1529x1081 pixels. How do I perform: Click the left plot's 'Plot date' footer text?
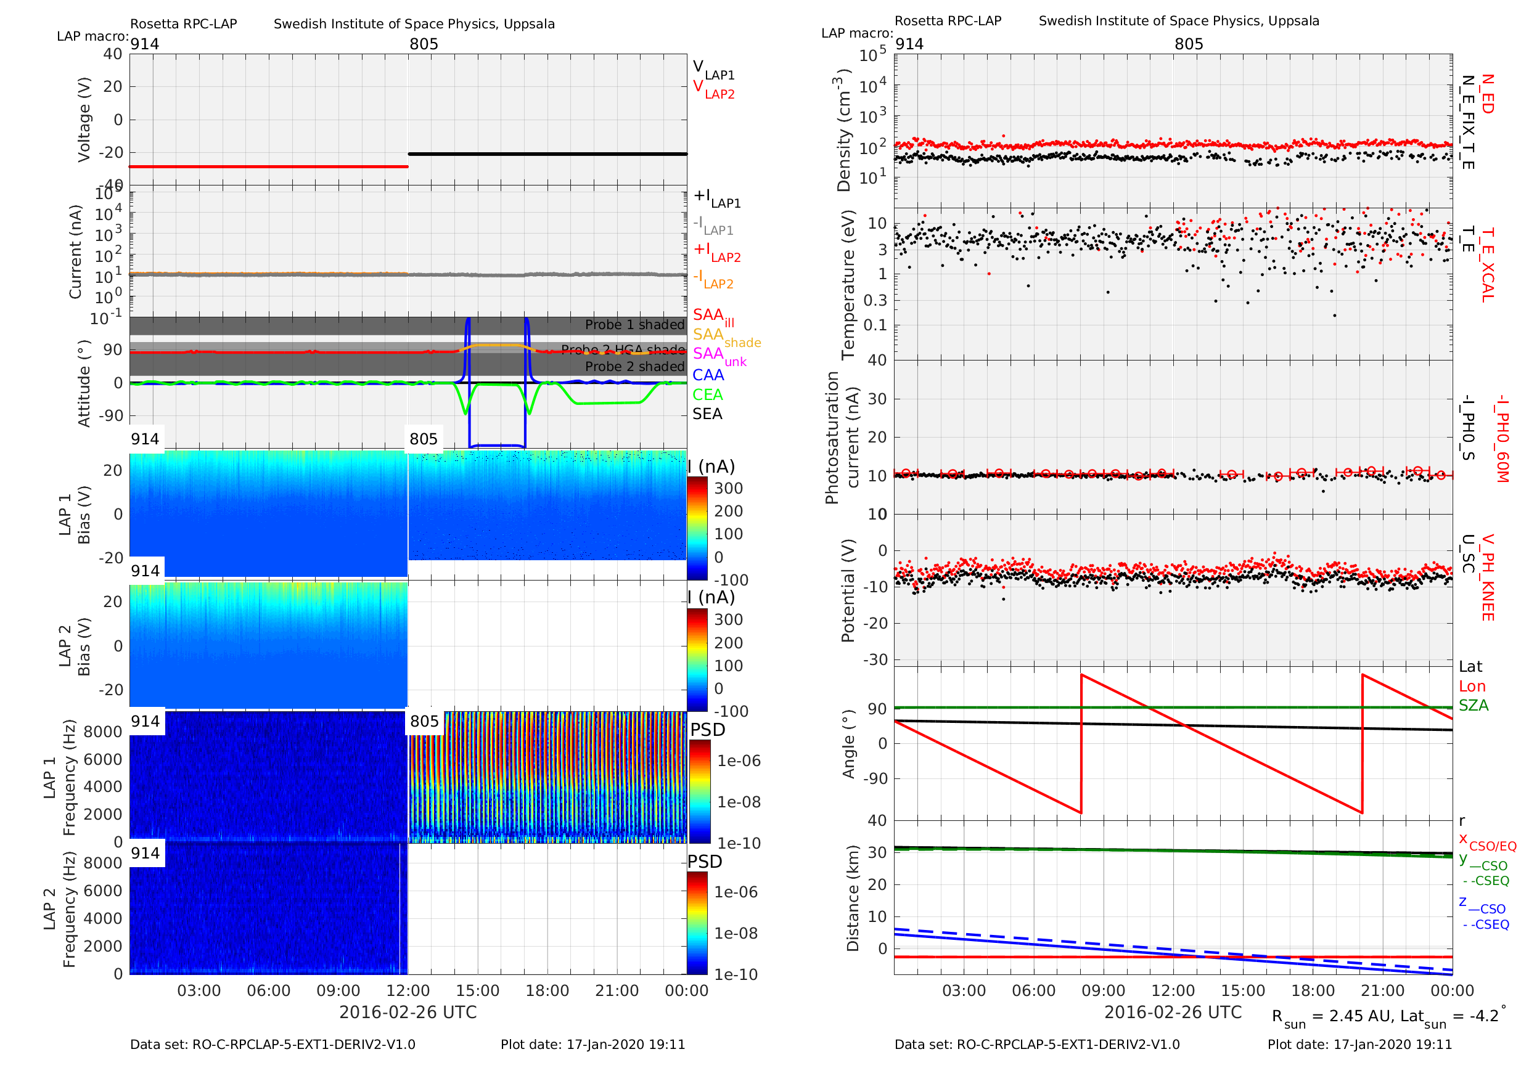(x=592, y=1045)
